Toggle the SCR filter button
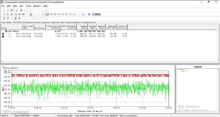 point(55,14)
